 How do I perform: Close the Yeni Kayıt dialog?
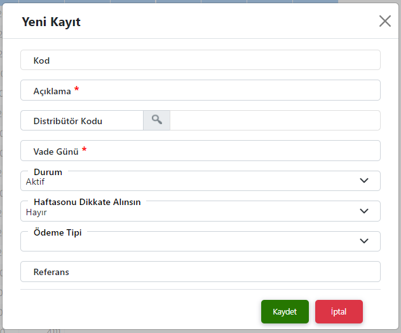pos(384,21)
